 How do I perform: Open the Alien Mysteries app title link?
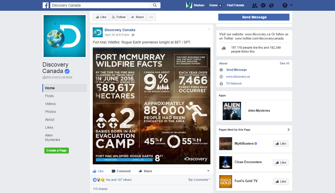pyautogui.click(x=259, y=111)
